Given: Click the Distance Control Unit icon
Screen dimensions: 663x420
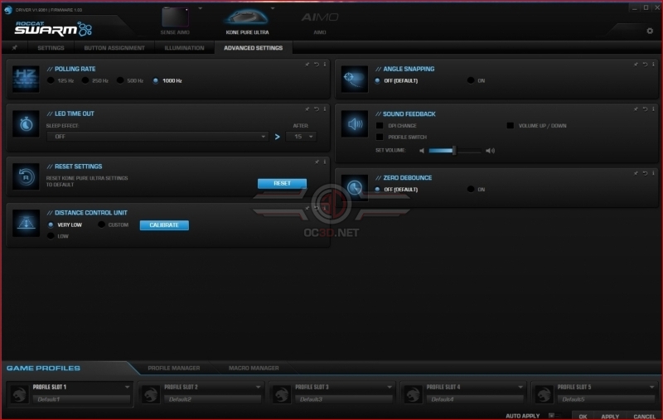Looking at the screenshot, I should point(26,223).
